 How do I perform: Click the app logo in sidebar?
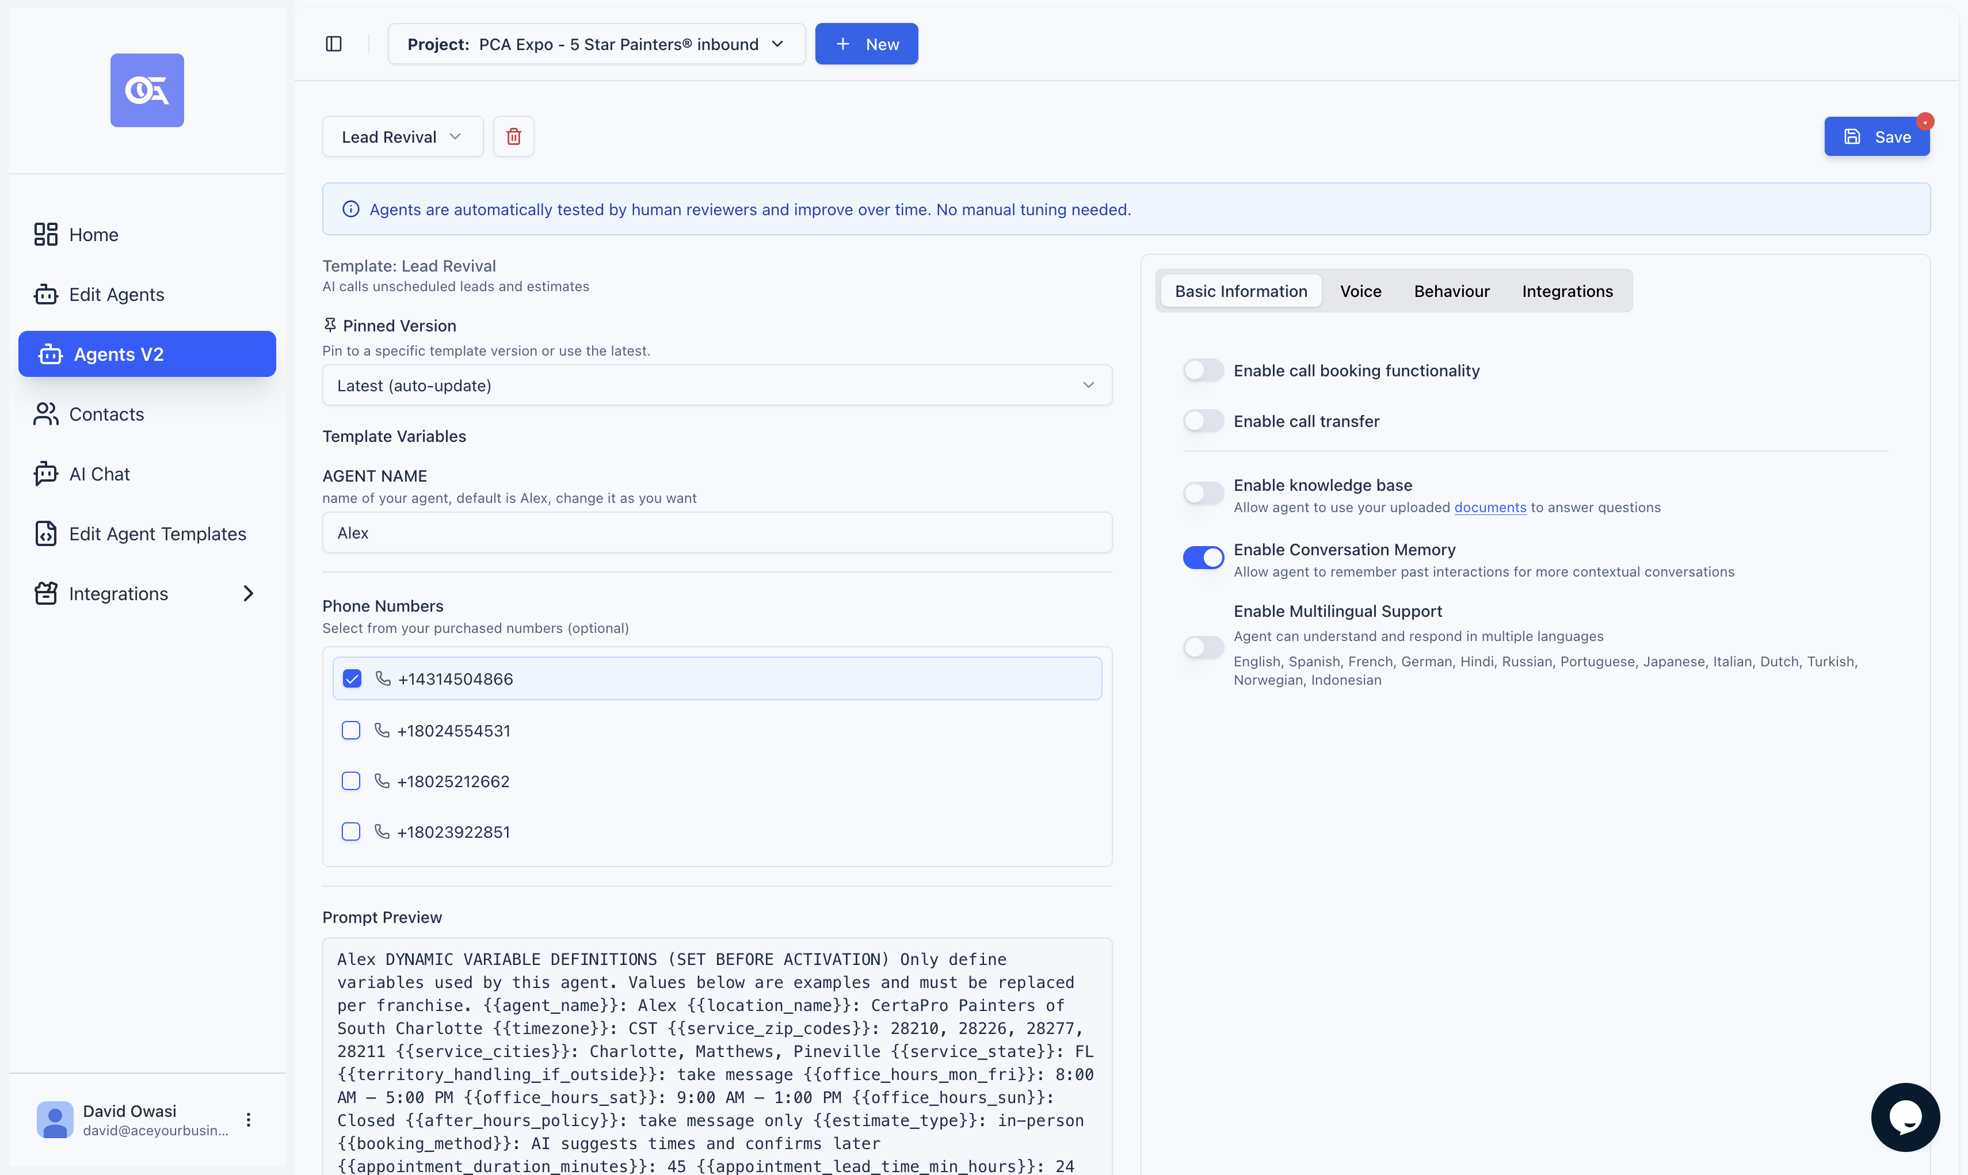[x=147, y=90]
